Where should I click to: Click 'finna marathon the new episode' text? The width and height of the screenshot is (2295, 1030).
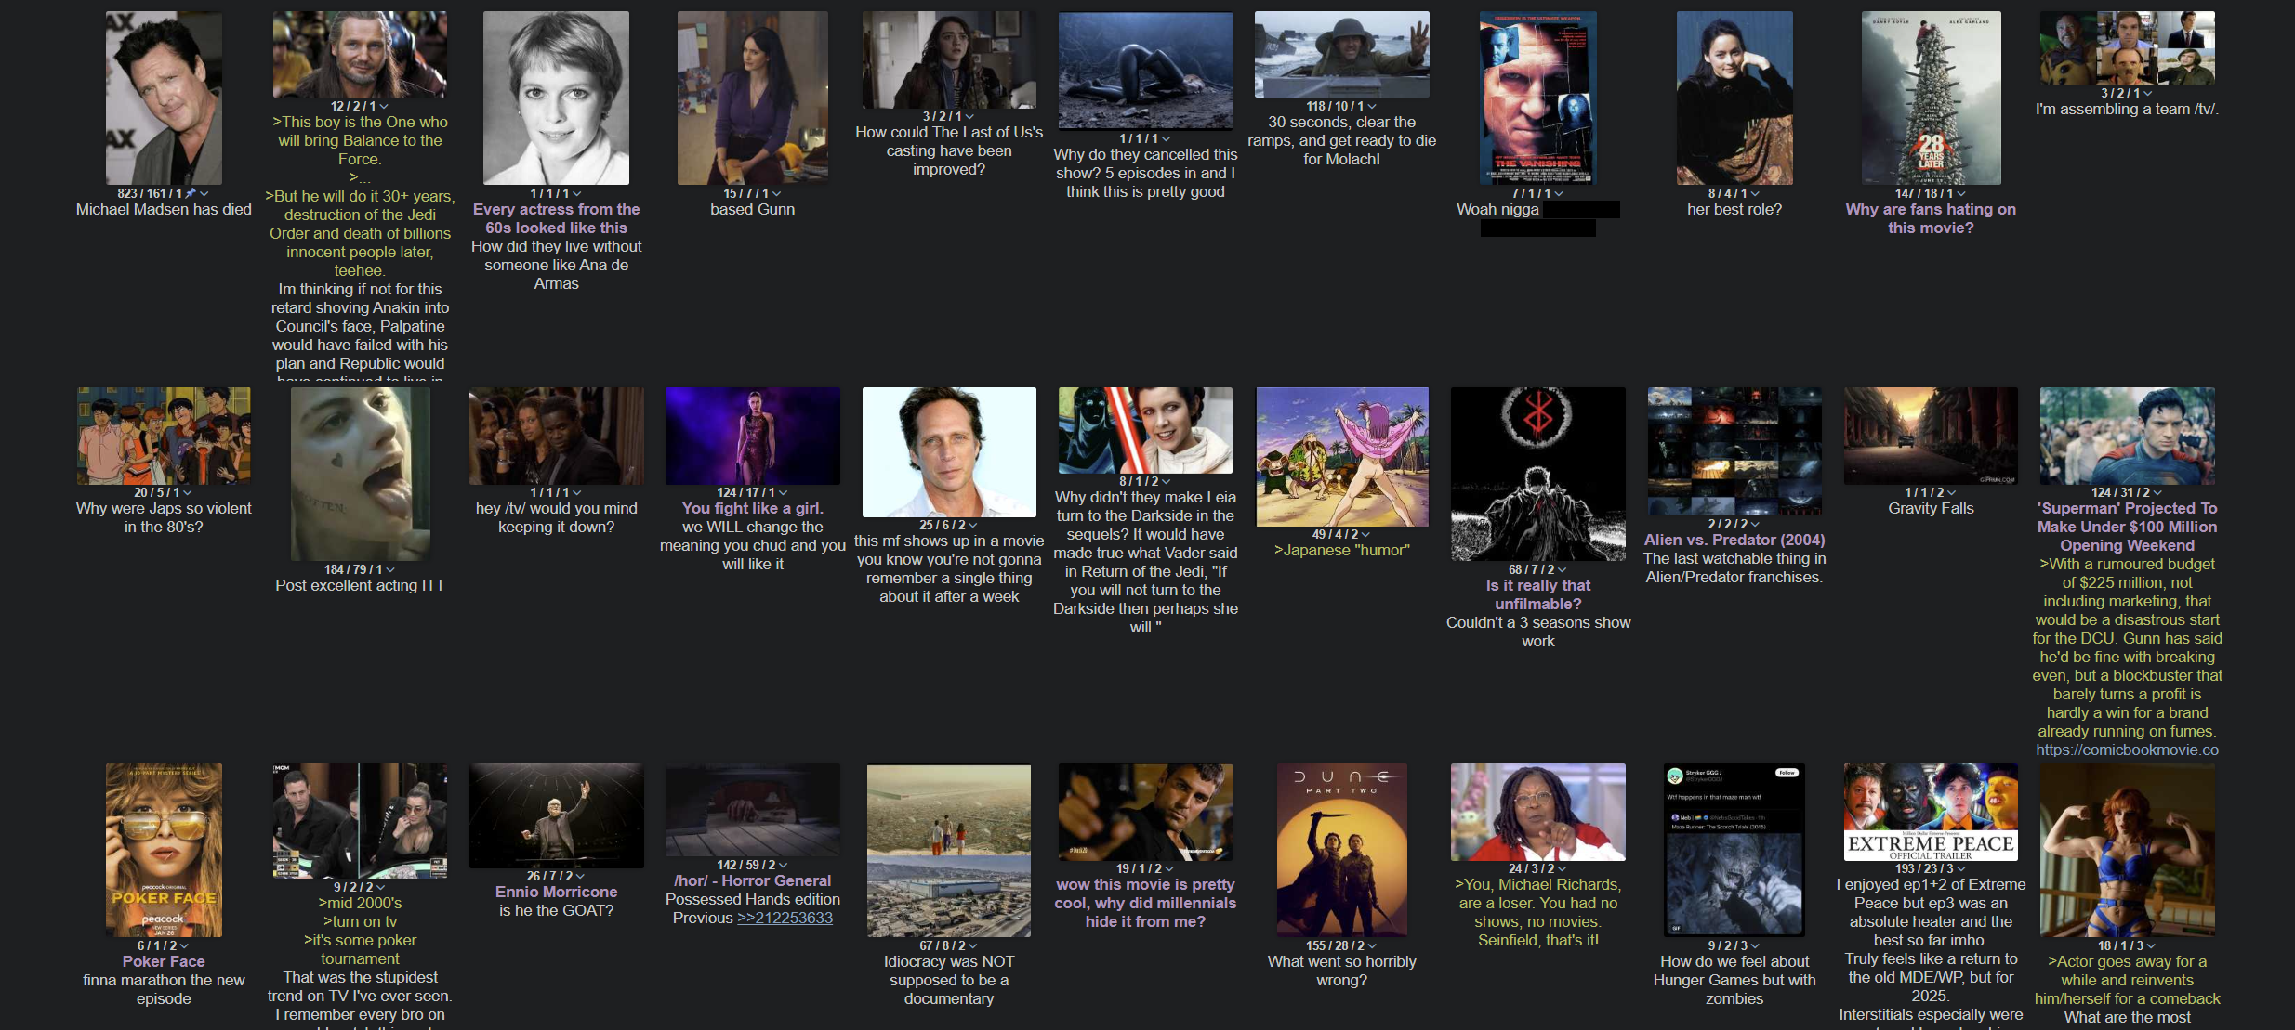(164, 989)
